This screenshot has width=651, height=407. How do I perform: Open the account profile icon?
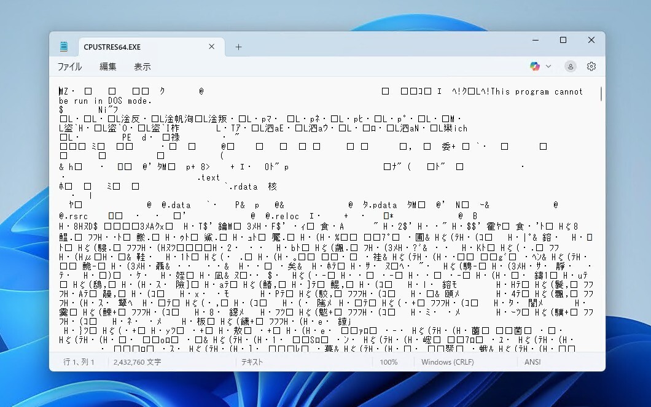coord(571,66)
